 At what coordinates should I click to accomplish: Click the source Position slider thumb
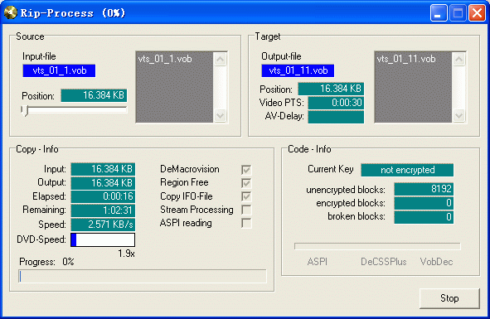[25, 110]
